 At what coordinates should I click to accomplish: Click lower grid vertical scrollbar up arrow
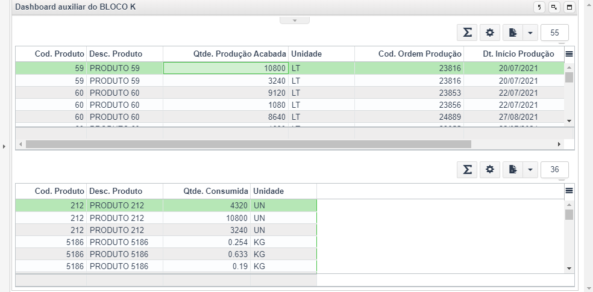[569, 204]
